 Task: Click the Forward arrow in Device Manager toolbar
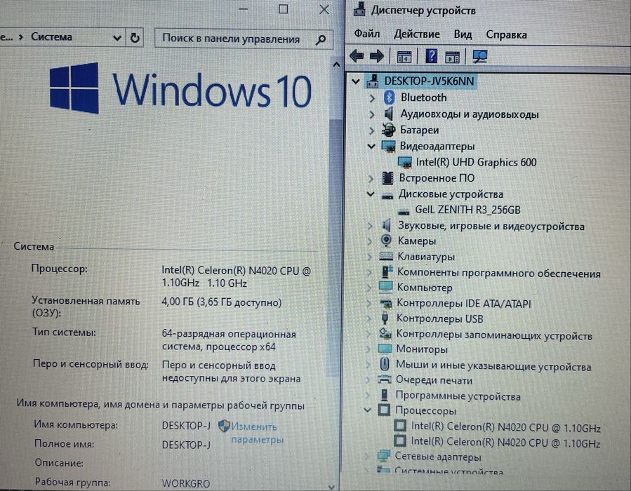[x=376, y=56]
